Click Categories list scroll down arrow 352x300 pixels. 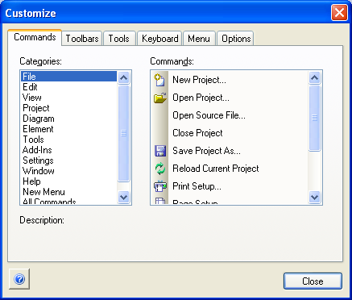[x=123, y=198]
